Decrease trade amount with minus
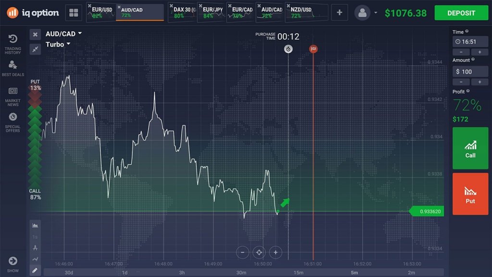The width and height of the screenshot is (492, 277). [461, 82]
